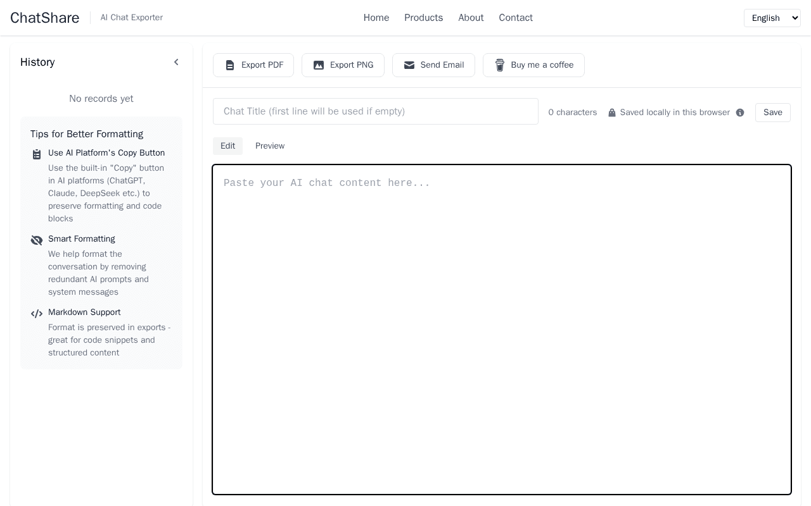
Task: Open the Products menu link
Action: 424,18
